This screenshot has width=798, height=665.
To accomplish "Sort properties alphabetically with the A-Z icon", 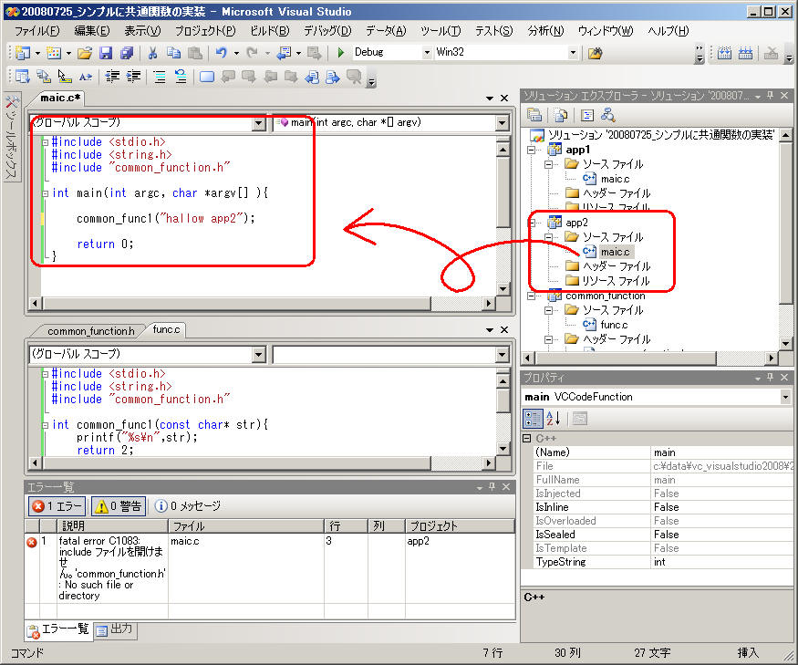I will click(x=554, y=419).
